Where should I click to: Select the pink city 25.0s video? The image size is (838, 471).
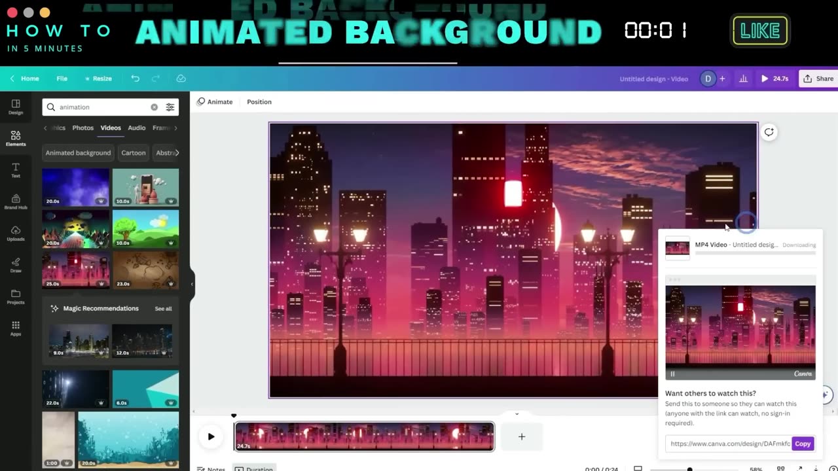(75, 270)
